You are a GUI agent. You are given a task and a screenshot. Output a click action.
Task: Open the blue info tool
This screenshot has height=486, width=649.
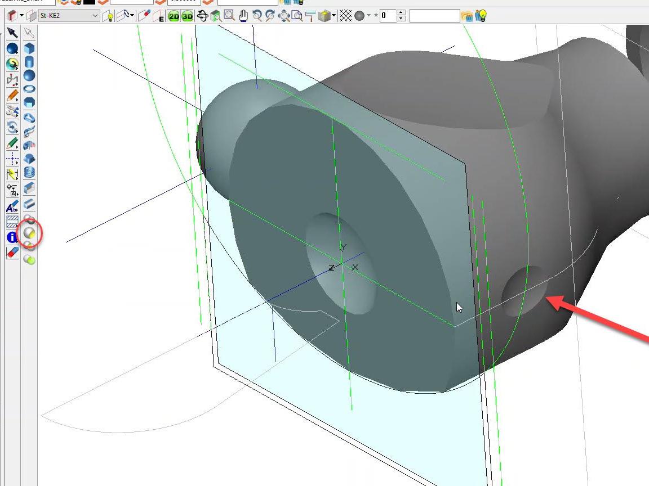[12, 237]
